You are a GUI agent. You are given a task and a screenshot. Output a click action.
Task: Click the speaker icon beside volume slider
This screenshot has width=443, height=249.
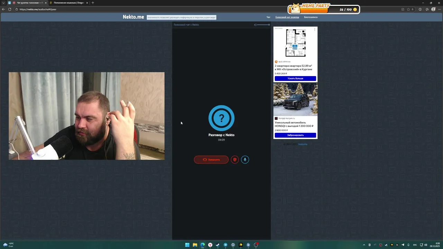pyautogui.click(x=255, y=25)
